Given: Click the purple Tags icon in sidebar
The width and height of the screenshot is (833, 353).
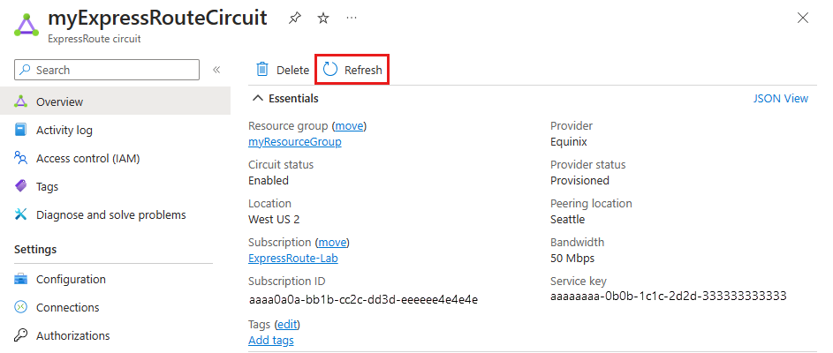Looking at the screenshot, I should pyautogui.click(x=21, y=186).
